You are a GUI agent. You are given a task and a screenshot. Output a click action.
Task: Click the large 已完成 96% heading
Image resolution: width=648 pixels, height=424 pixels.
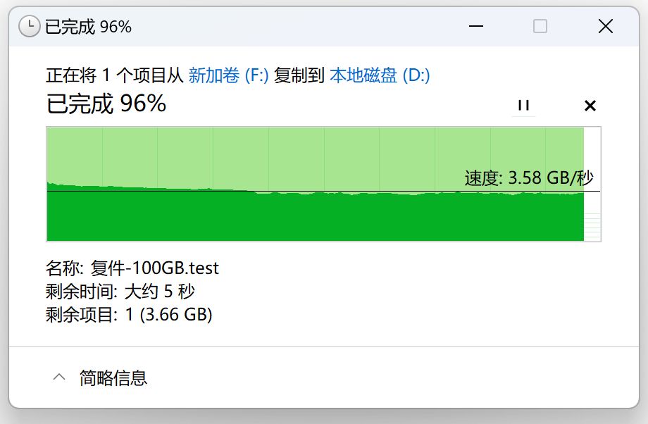[x=106, y=104]
